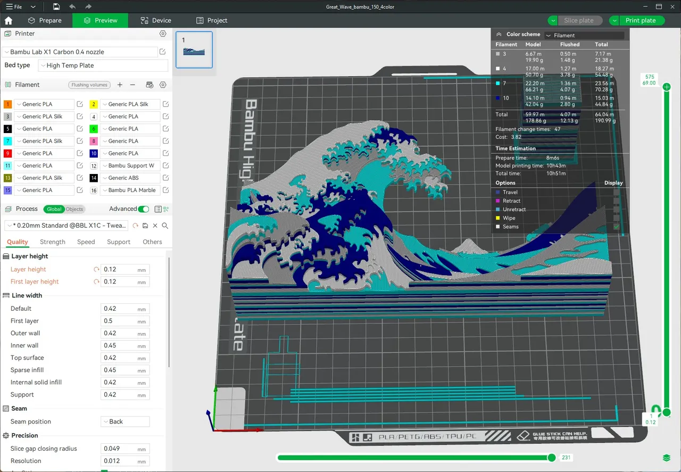Viewport: 681px width, 472px height.
Task: Select plate 1 thumbnail
Action: click(194, 49)
